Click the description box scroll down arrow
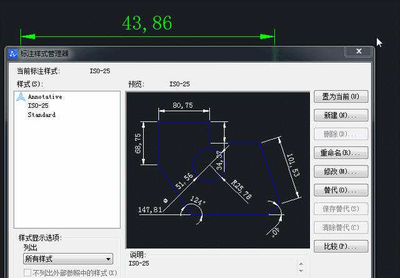 point(301,271)
